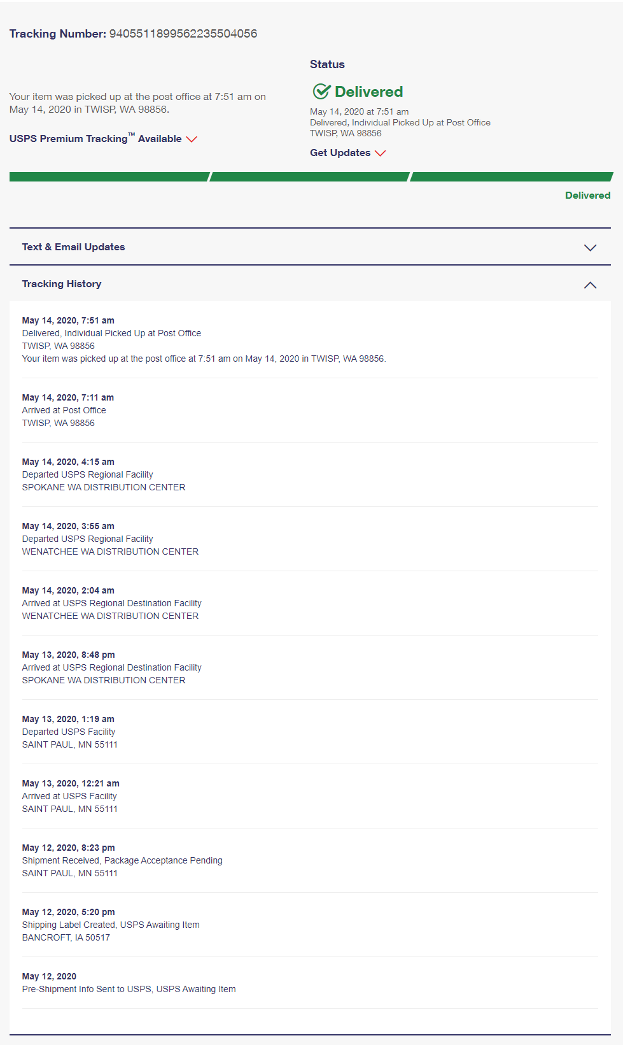The height and width of the screenshot is (1045, 623).
Task: Select the May 14, 2020, 7:51 am history entry
Action: (310, 339)
